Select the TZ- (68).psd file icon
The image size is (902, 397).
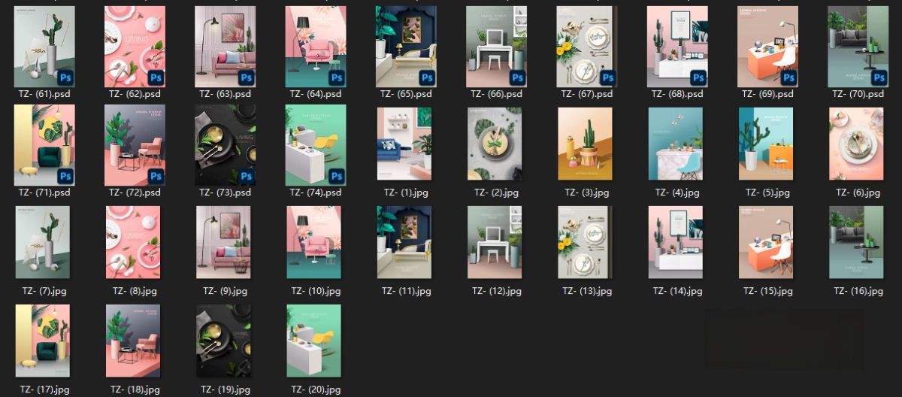coord(677,47)
